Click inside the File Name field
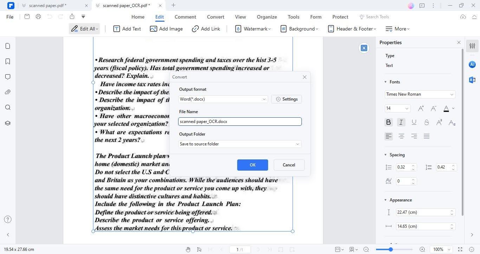This screenshot has width=480, height=254. tap(240, 121)
